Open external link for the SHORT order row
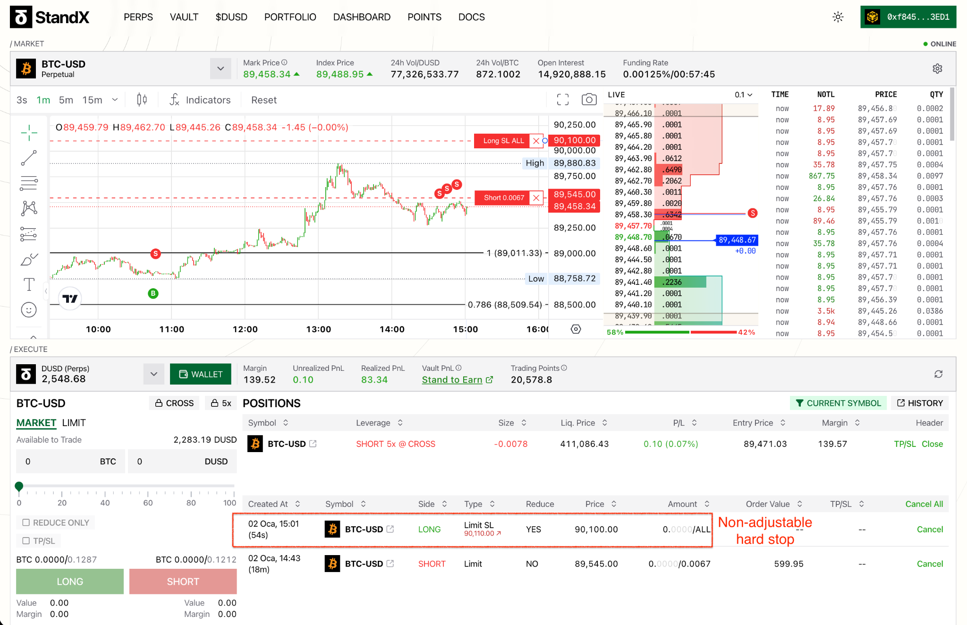The image size is (967, 625). 390,564
